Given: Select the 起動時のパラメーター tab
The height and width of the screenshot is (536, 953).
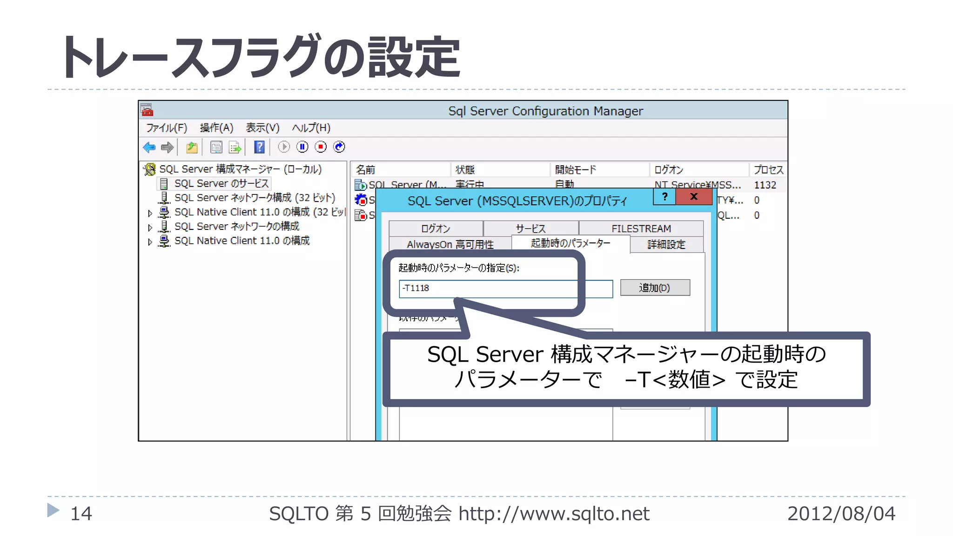Looking at the screenshot, I should click(x=570, y=243).
